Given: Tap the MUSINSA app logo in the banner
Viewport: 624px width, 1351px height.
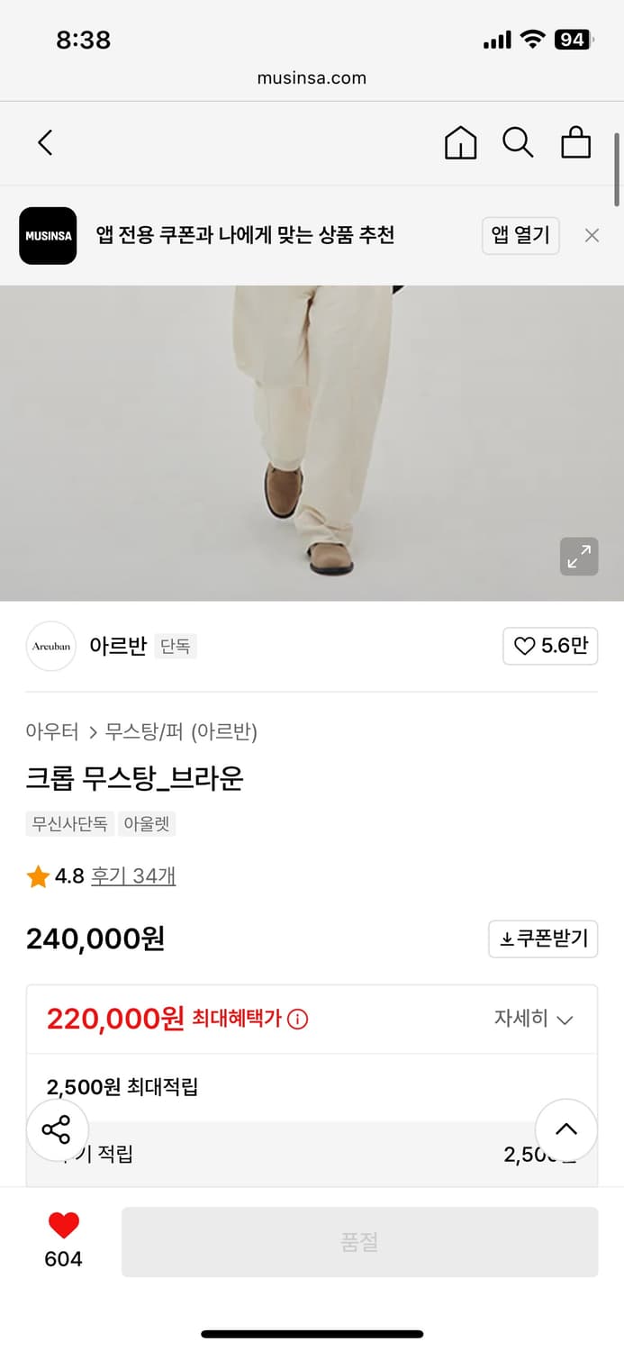Looking at the screenshot, I should (48, 235).
